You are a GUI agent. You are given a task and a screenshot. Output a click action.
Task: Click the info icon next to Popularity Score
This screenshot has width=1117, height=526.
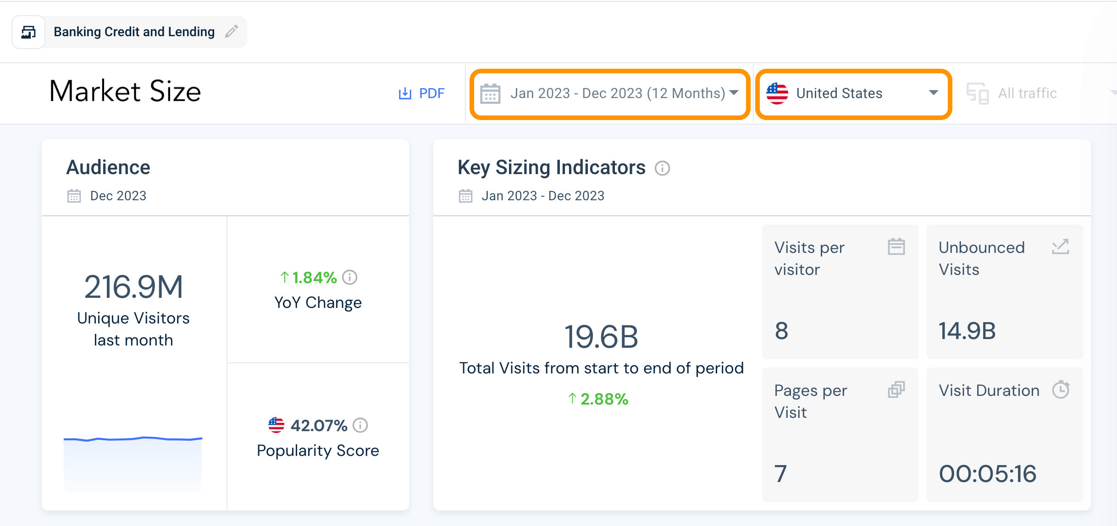tap(360, 425)
